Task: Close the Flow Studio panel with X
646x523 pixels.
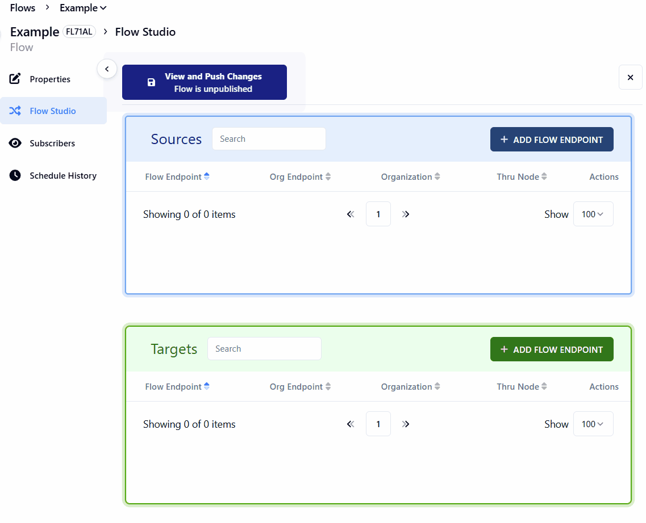Action: click(630, 77)
